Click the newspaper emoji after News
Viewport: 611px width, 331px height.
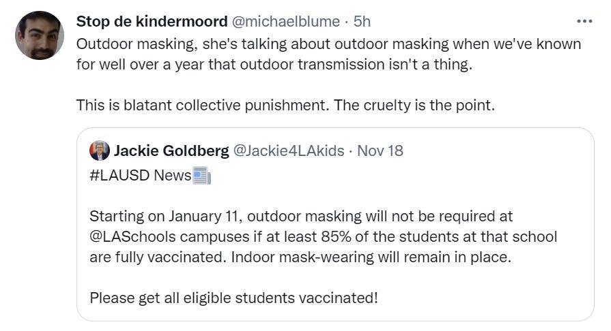click(x=202, y=176)
